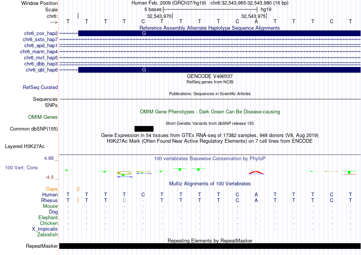Image resolution: width=361 pixels, height=255 pixels.
Task: Click the Mouse species label
Action: click(x=50, y=206)
